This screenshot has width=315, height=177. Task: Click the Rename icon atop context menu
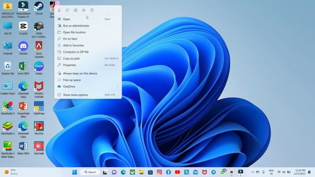coord(75,10)
